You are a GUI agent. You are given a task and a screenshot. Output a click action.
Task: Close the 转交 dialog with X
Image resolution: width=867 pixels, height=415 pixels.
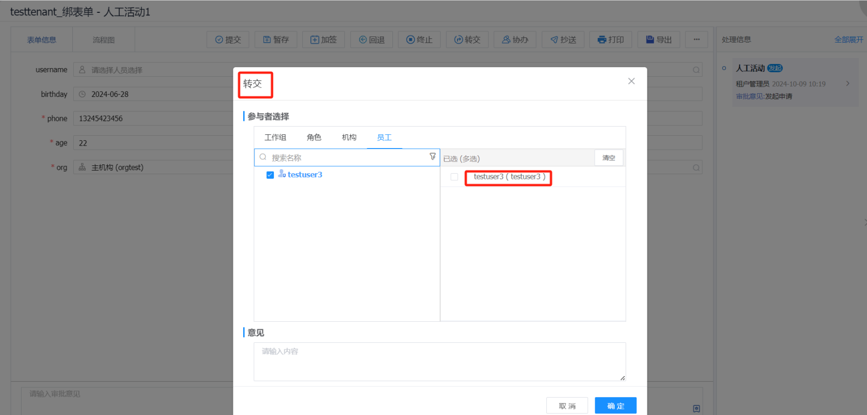click(x=631, y=81)
